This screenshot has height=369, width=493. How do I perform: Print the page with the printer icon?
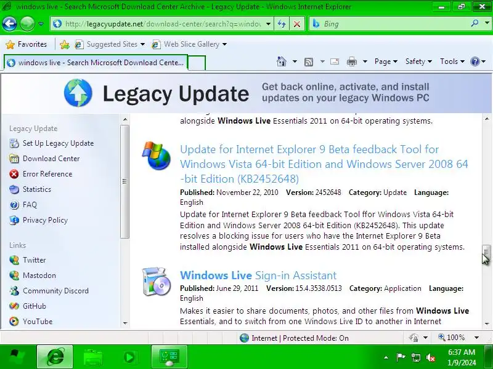pos(351,61)
